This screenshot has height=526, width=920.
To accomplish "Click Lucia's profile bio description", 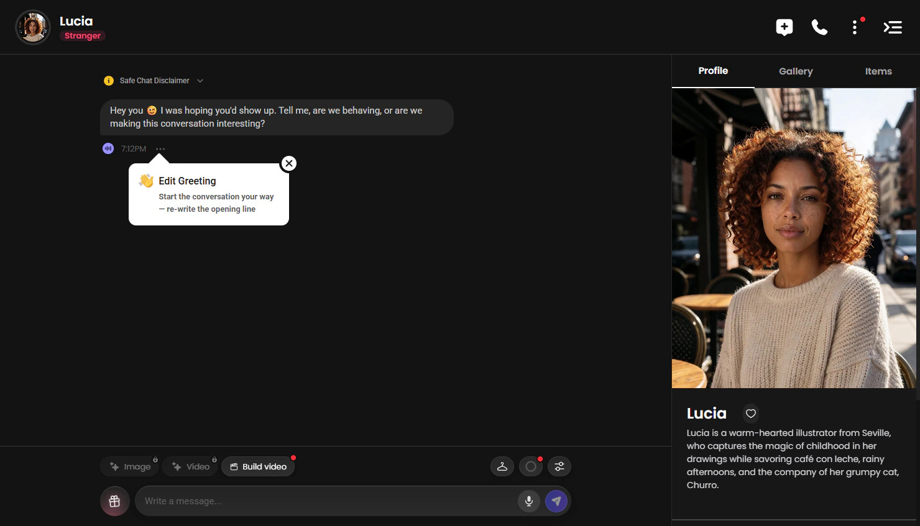I will point(793,459).
